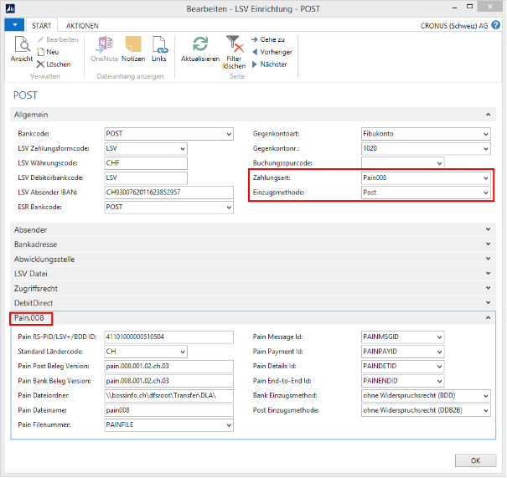Click Gehe zu in the ribbon
The height and width of the screenshot is (478, 507).
[270, 39]
